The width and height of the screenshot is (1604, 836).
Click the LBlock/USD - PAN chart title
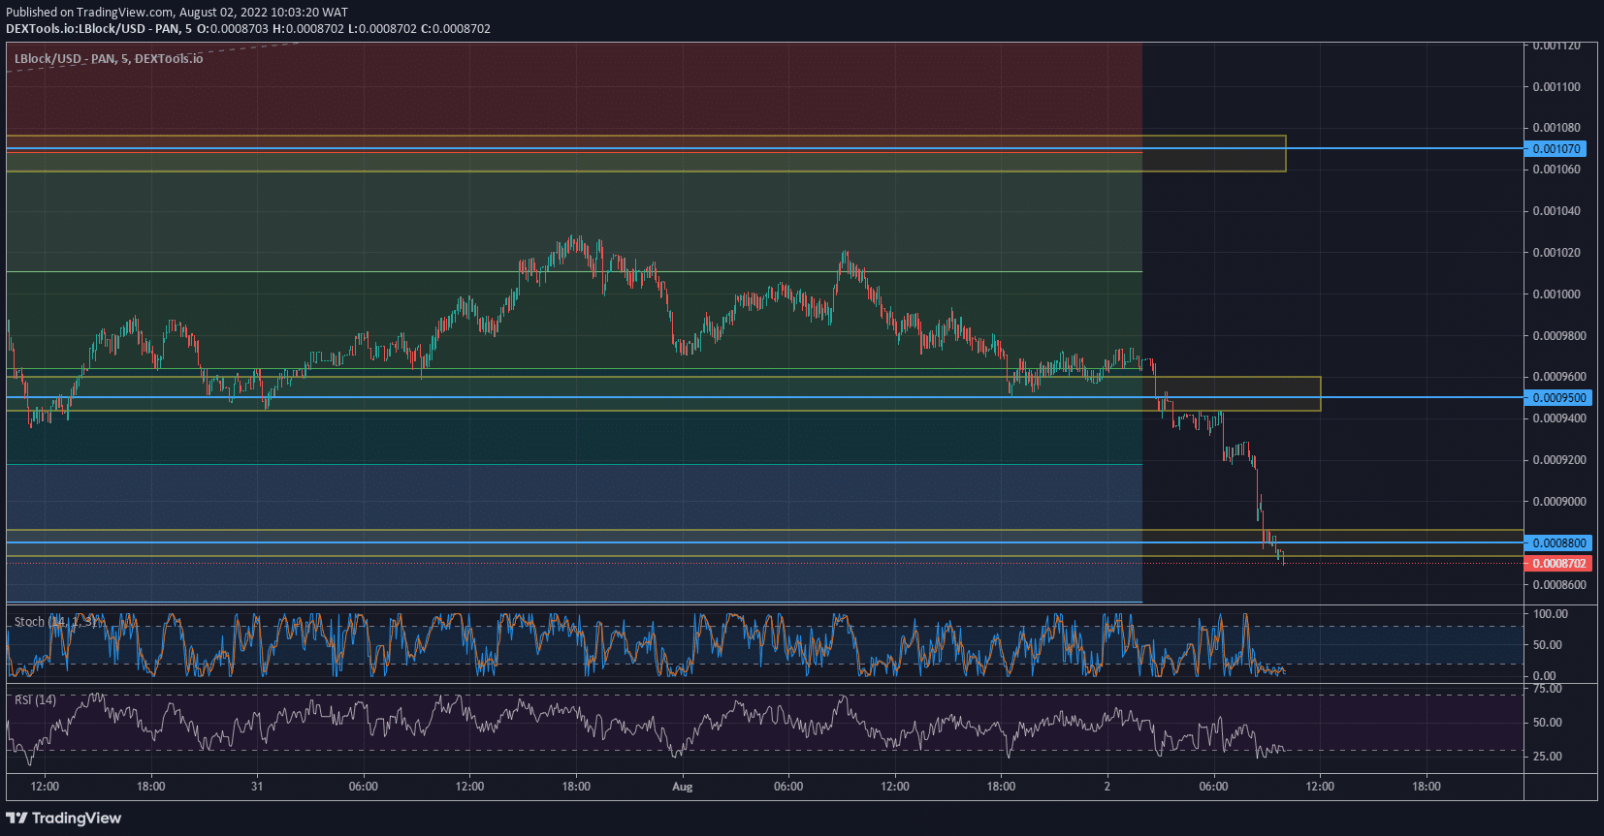click(x=109, y=59)
